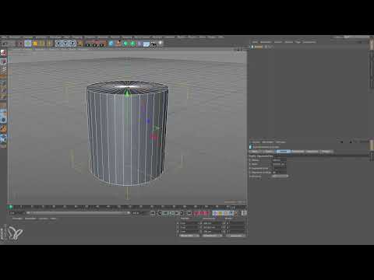Click the Go to End playback button
The image size is (374, 280).
[x=189, y=213]
